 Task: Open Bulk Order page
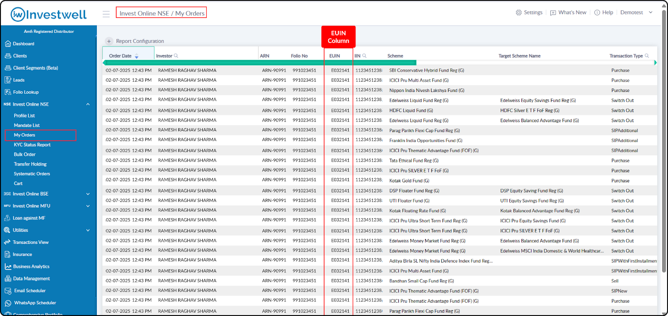click(25, 154)
